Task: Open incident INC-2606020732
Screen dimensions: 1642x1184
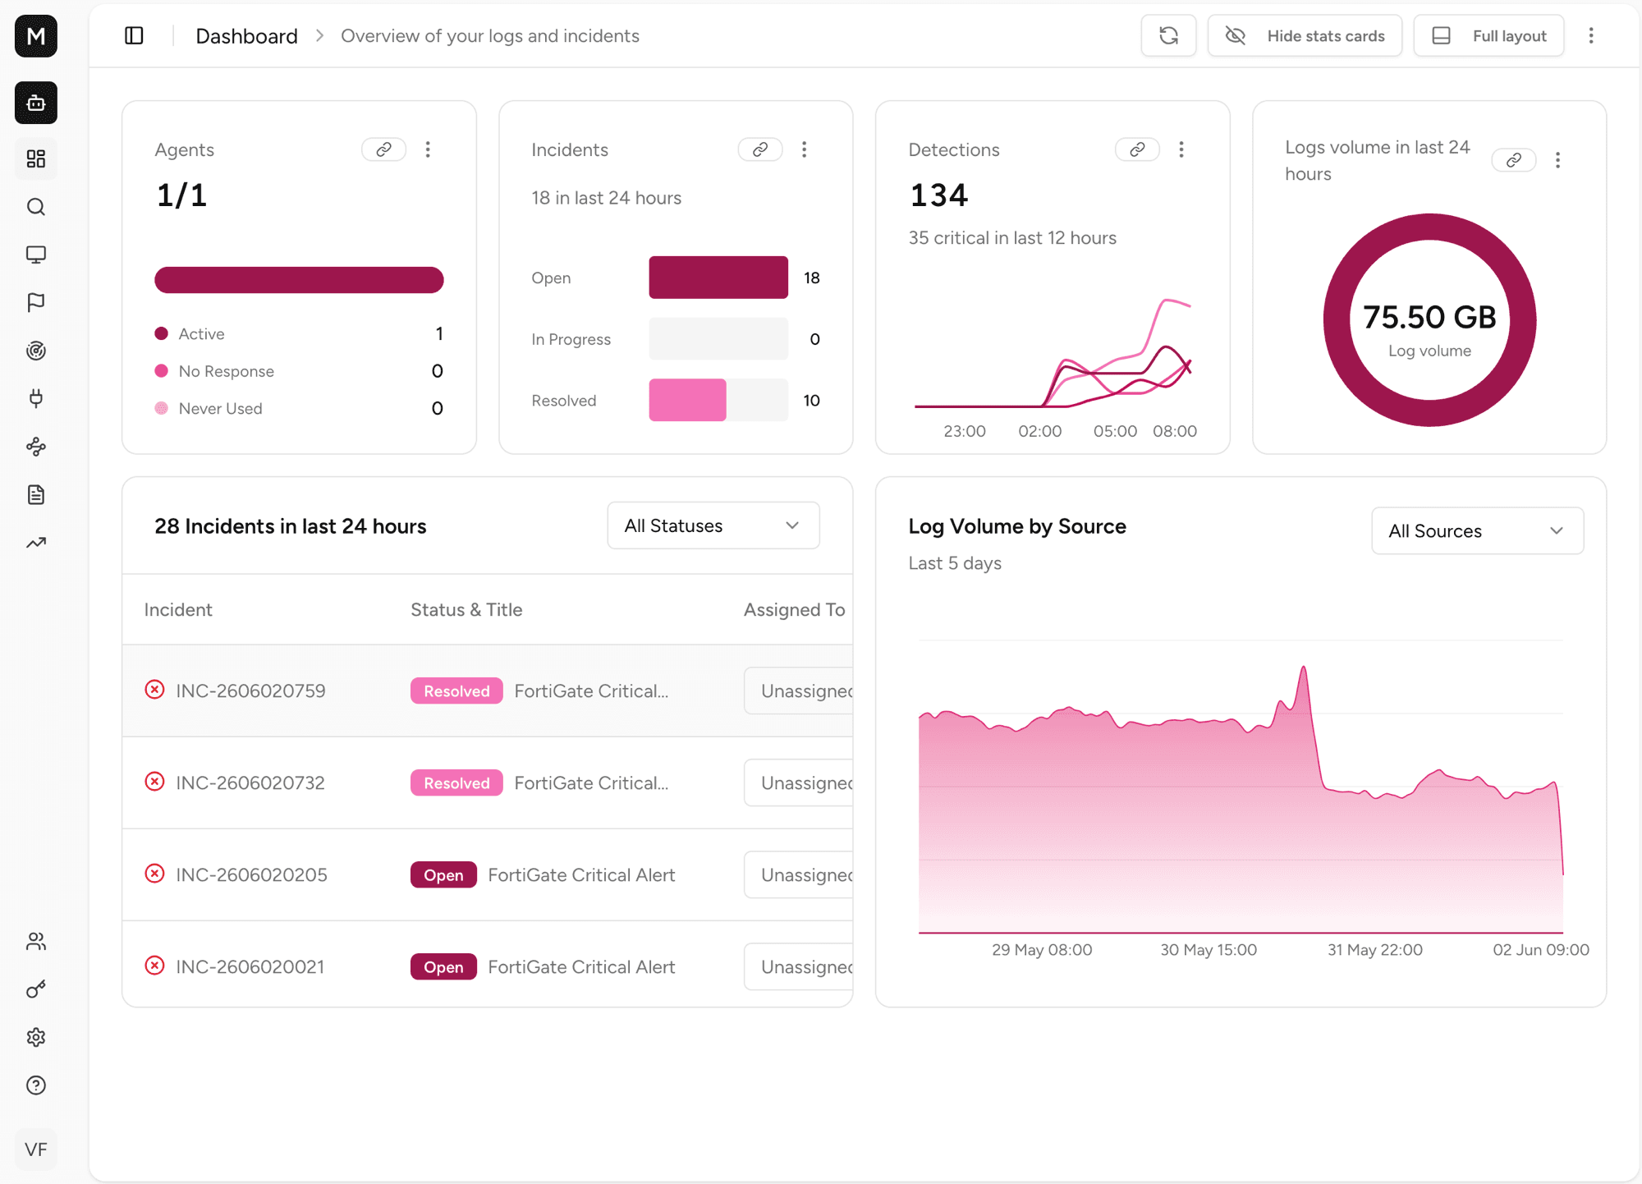Action: click(x=250, y=783)
